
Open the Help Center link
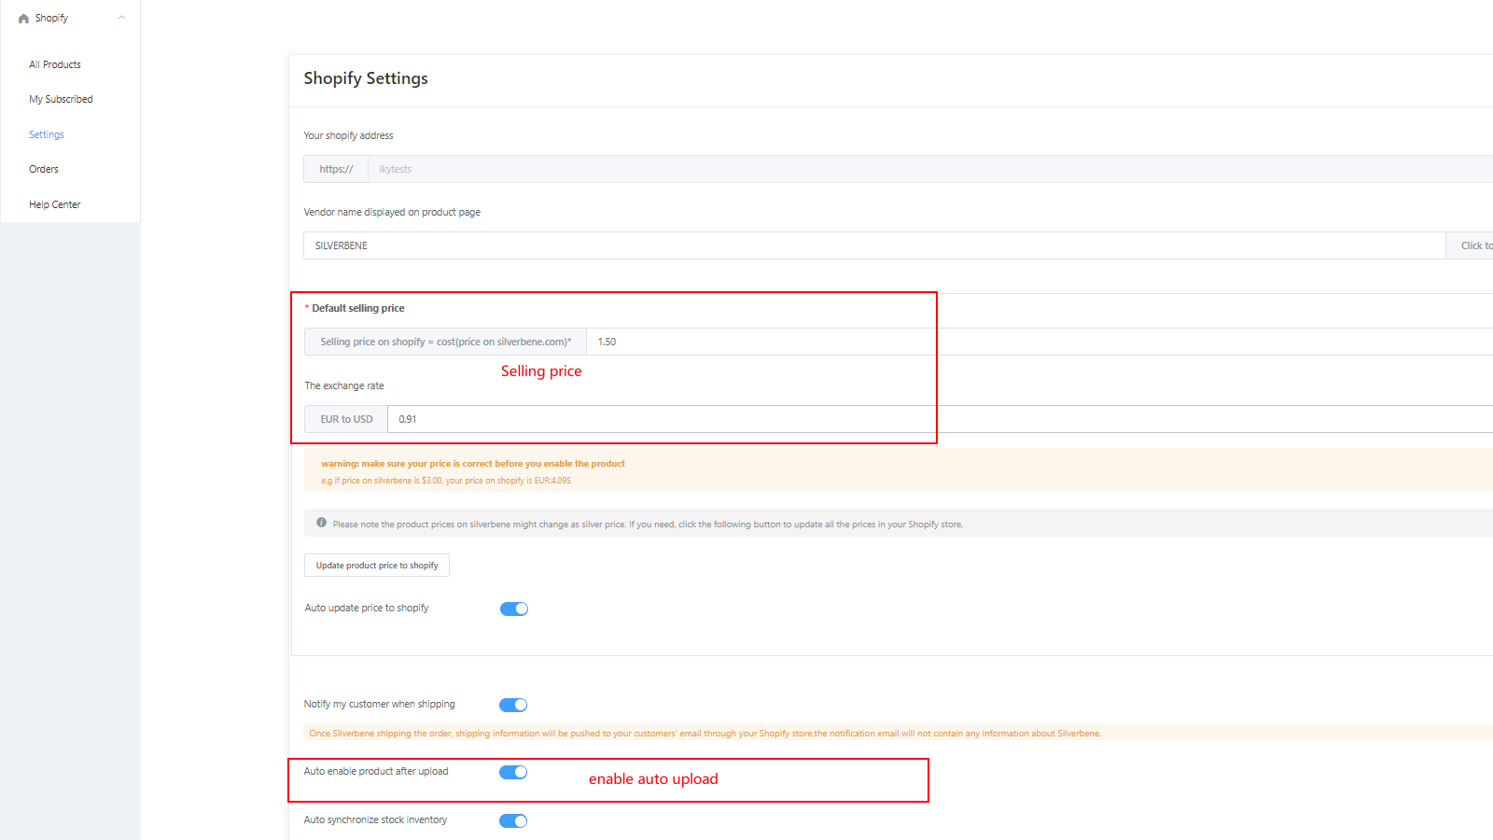tap(55, 204)
